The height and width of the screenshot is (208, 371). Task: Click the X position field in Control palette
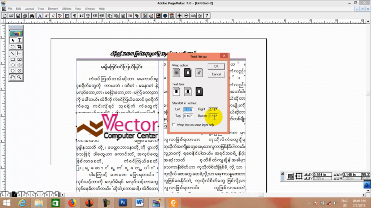tap(322, 174)
